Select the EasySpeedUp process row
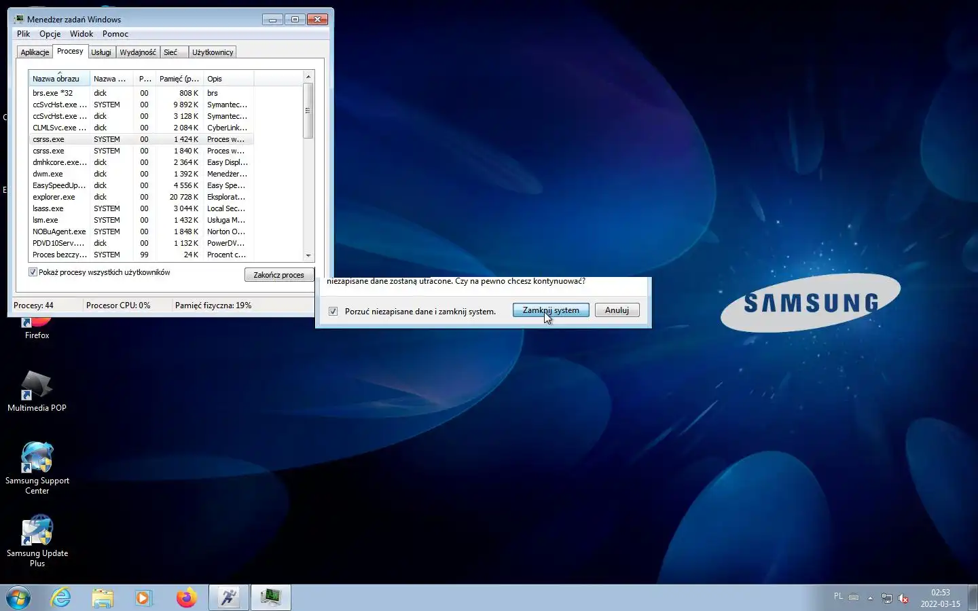The height and width of the screenshot is (611, 978). click(x=141, y=185)
